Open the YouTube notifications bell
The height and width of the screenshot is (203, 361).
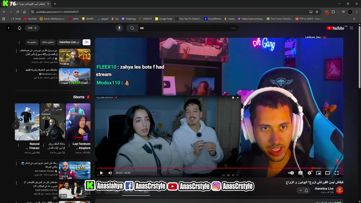click(x=19, y=28)
